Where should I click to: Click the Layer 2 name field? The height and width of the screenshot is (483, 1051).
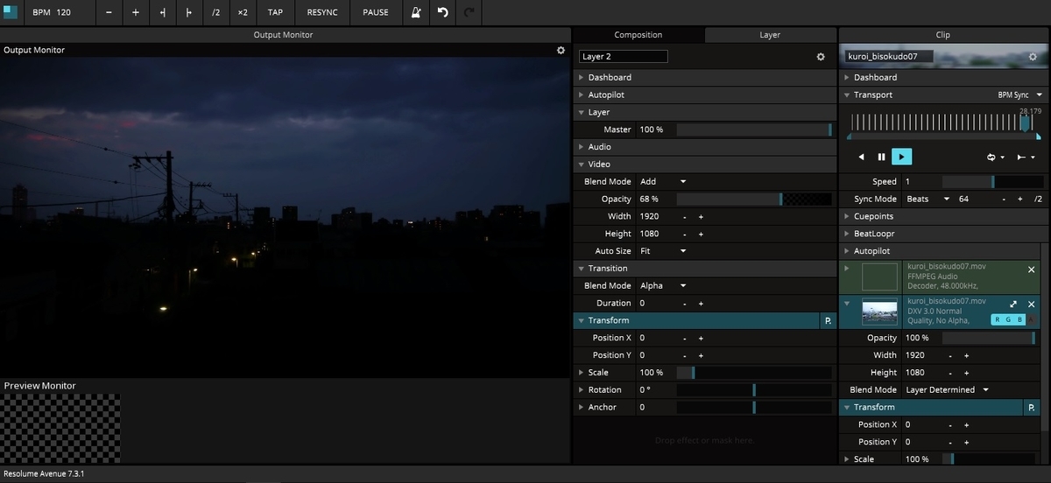click(623, 56)
